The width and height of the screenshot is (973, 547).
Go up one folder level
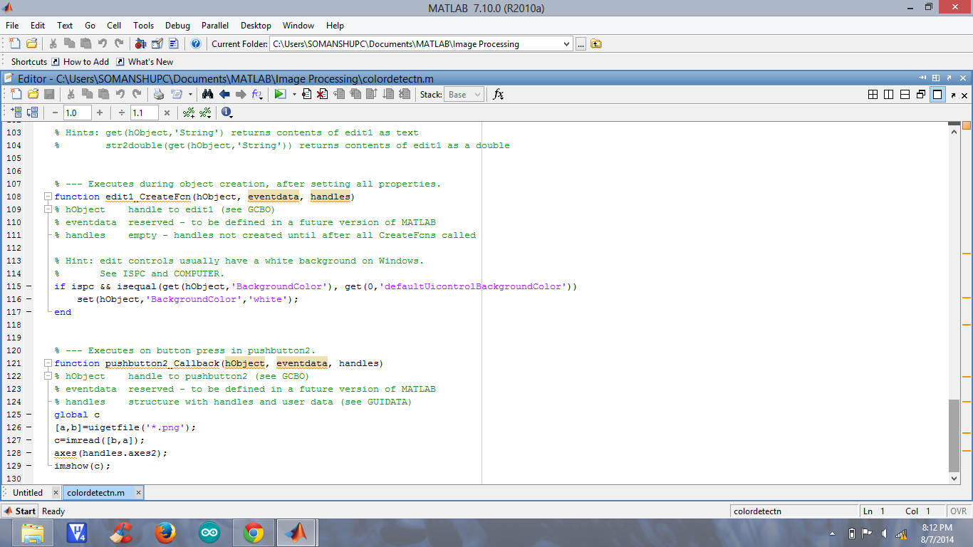point(596,43)
